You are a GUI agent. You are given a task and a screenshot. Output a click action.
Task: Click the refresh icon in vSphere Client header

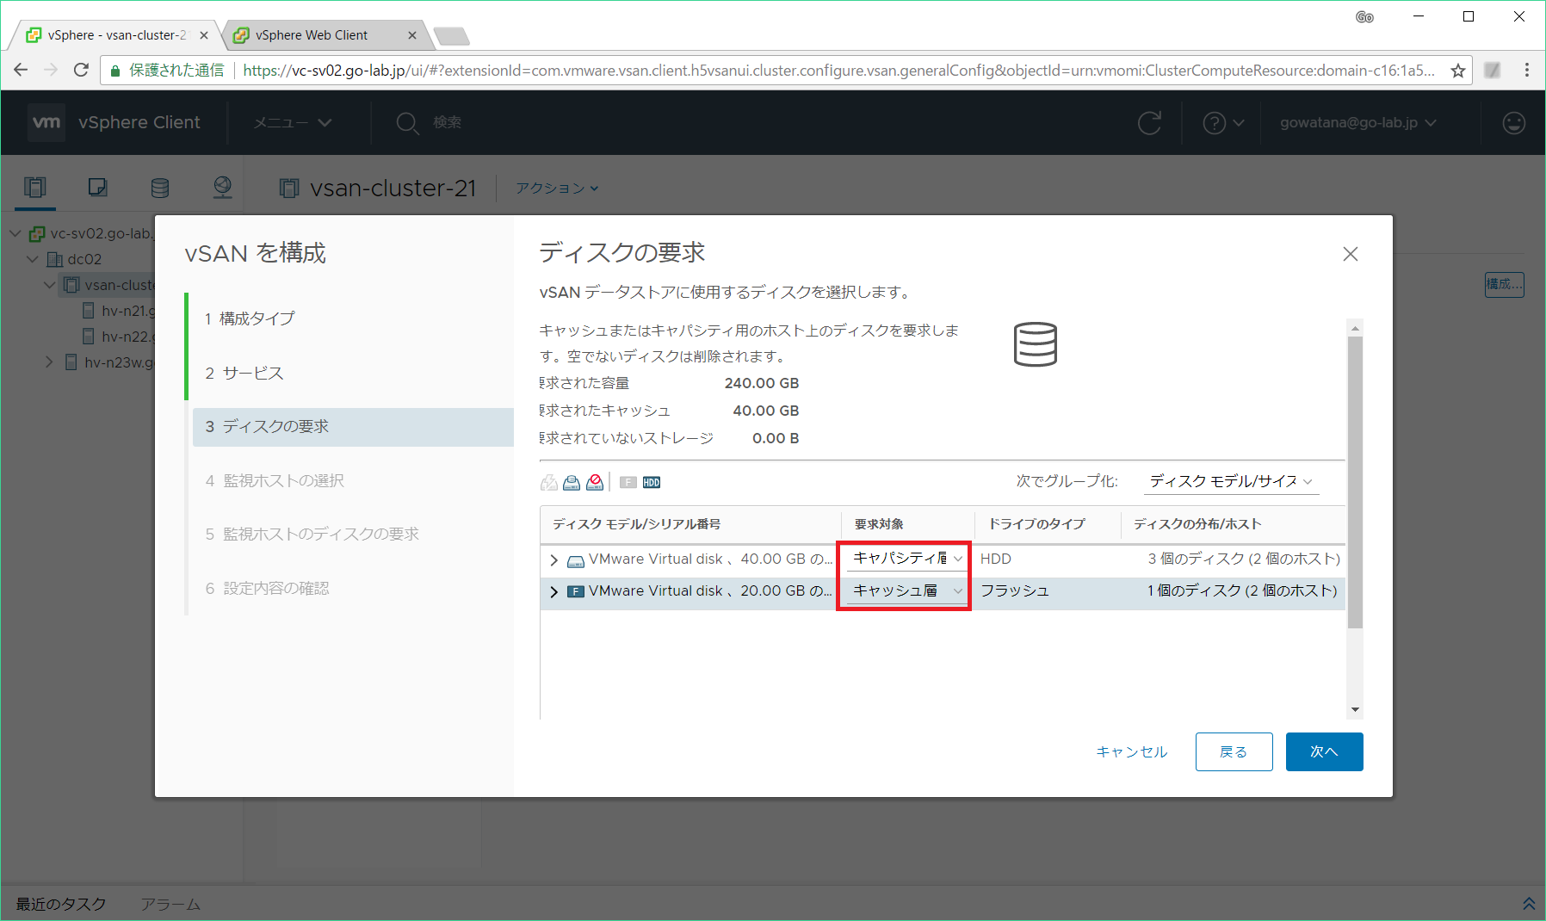pyautogui.click(x=1150, y=123)
